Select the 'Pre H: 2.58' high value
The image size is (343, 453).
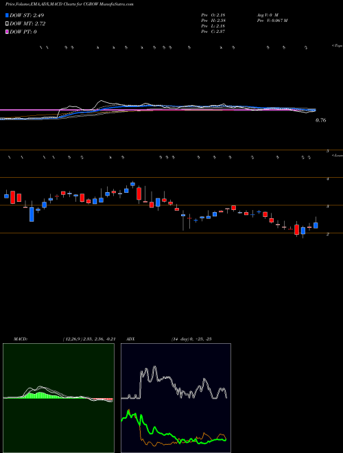pyautogui.click(x=213, y=21)
